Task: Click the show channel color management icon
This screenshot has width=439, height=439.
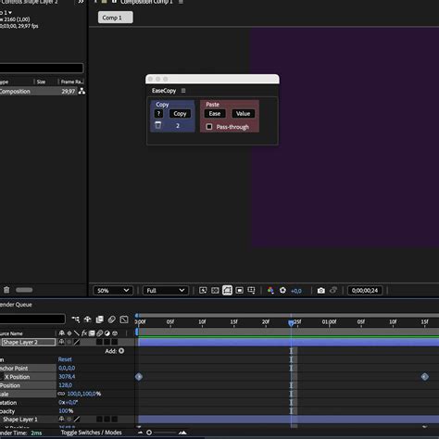Action: (x=270, y=291)
